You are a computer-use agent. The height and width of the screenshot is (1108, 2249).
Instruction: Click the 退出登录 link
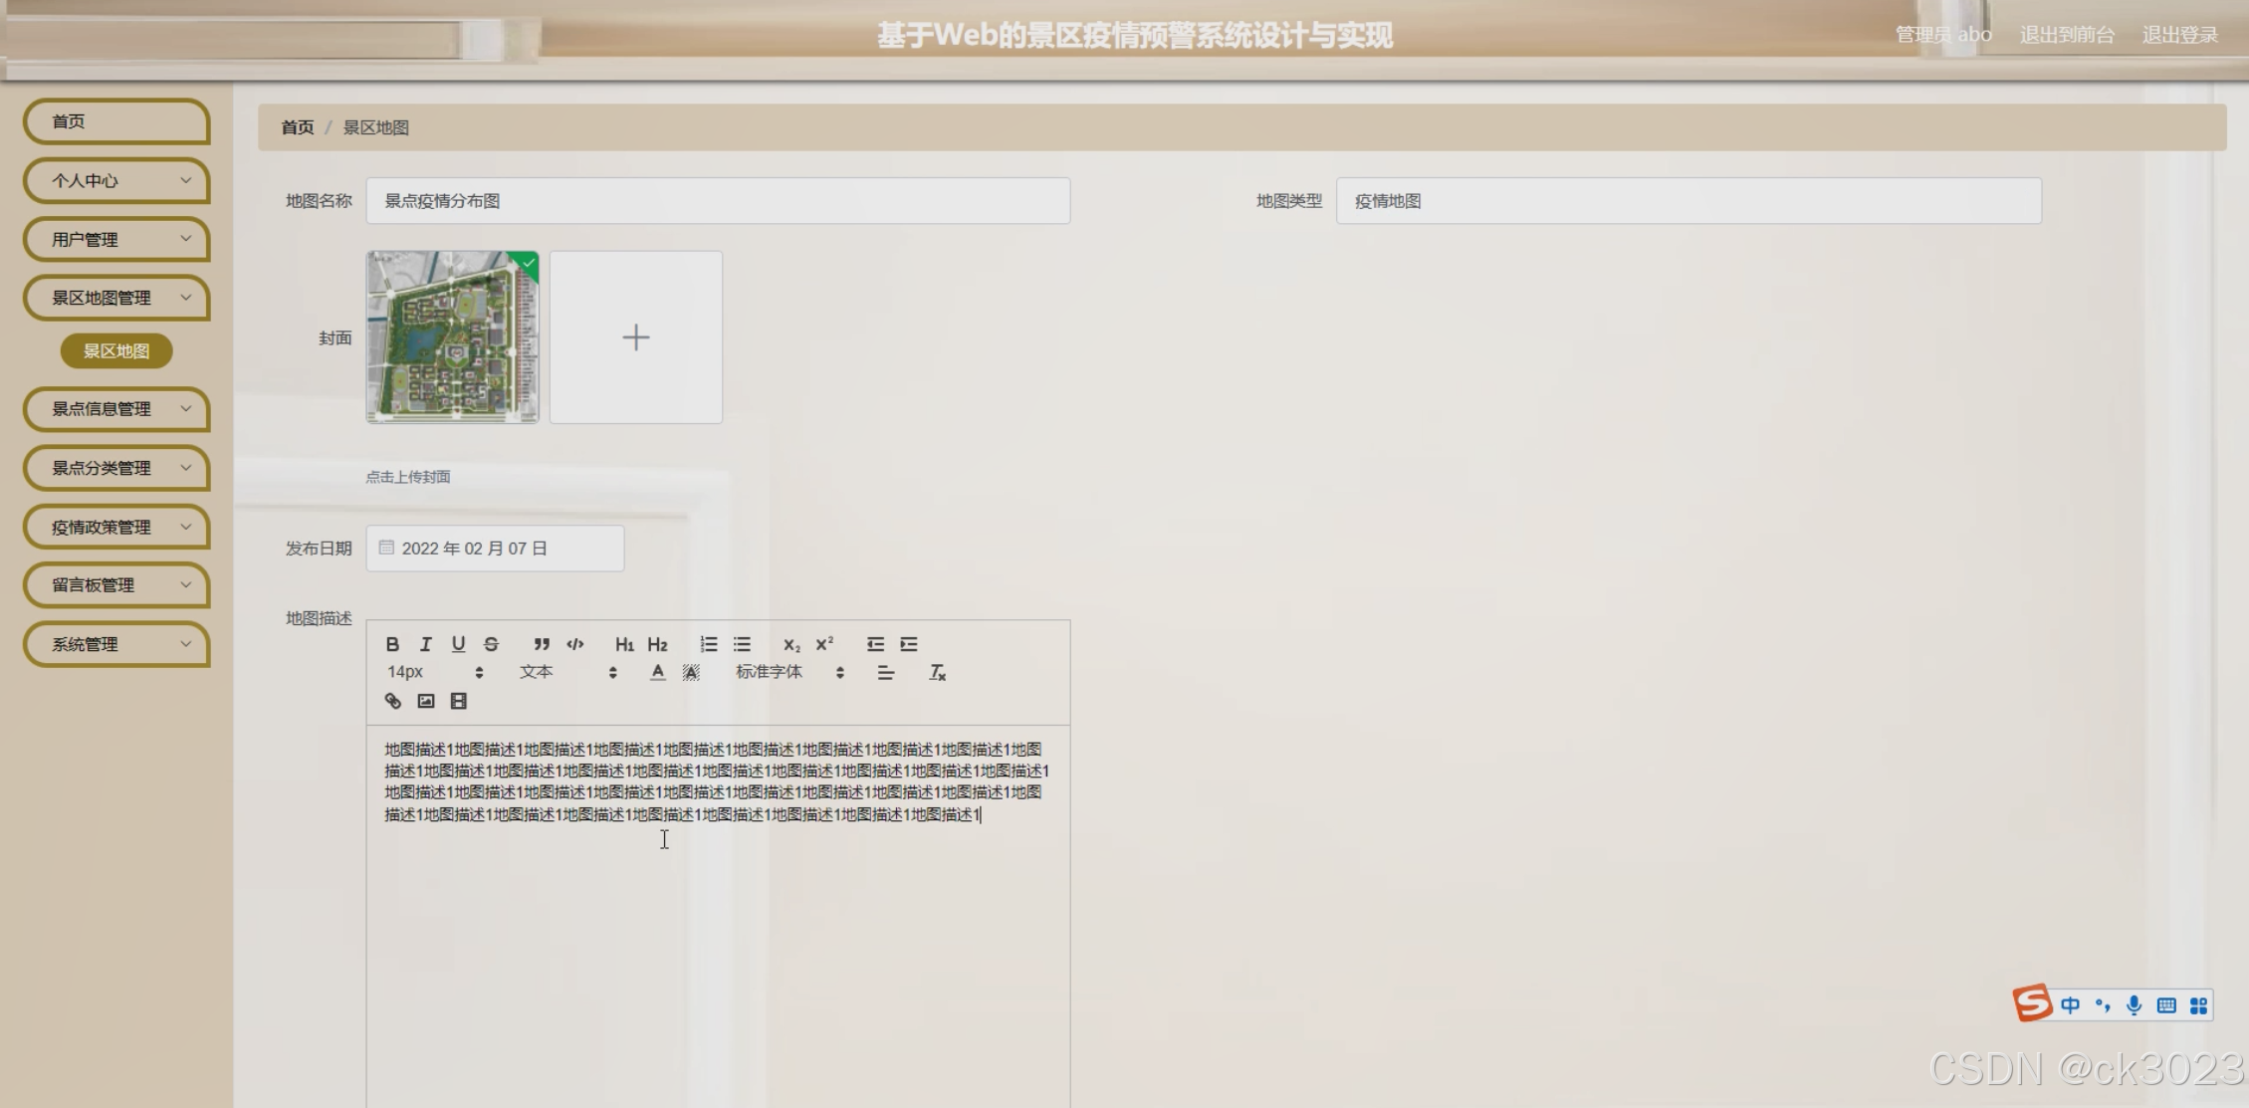[2179, 35]
